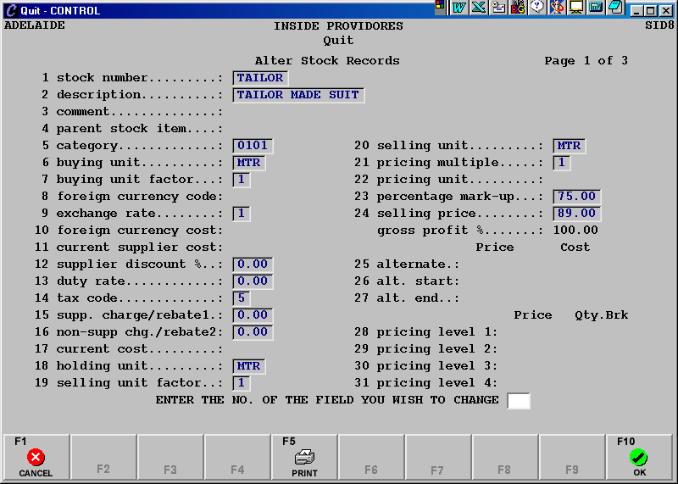Confirm with the F10 OK button
678x484 pixels.
pyautogui.click(x=639, y=458)
